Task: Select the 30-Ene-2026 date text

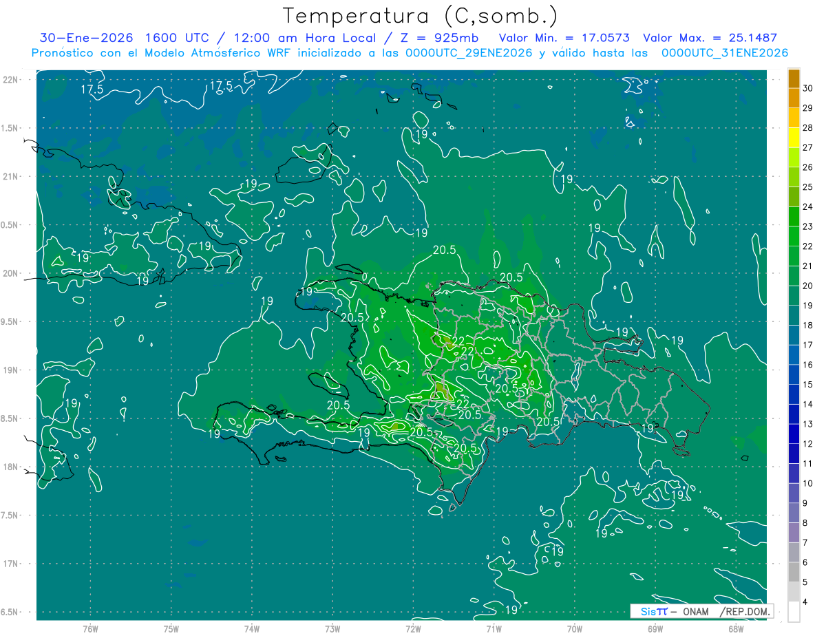Action: [x=76, y=38]
